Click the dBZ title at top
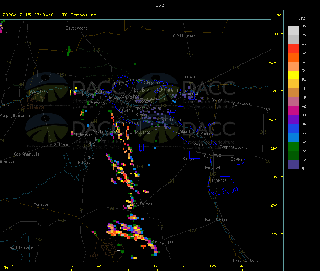The image size is (320, 271). click(x=160, y=5)
